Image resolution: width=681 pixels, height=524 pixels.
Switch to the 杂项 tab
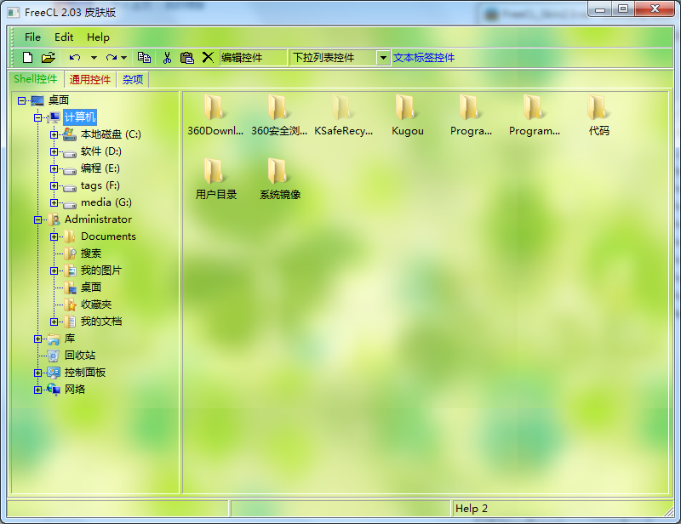133,79
